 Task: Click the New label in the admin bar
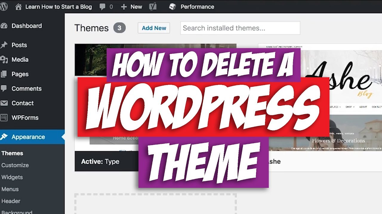136,7
